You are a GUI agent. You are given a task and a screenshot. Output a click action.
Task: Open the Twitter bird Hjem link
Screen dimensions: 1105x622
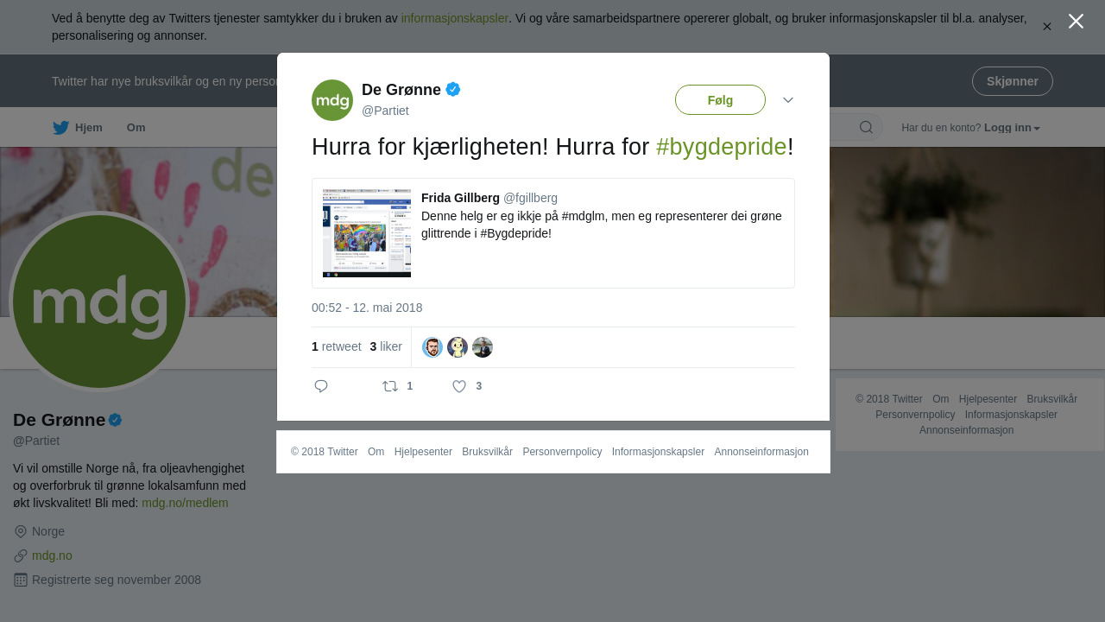click(78, 128)
